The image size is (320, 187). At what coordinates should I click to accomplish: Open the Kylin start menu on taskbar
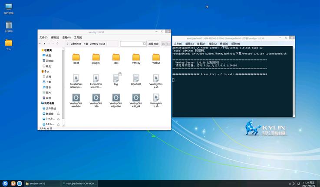tap(5, 184)
